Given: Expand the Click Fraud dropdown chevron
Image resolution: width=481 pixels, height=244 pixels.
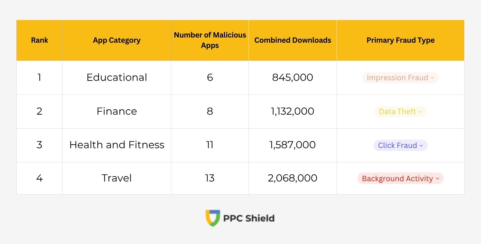Looking at the screenshot, I should click(421, 145).
